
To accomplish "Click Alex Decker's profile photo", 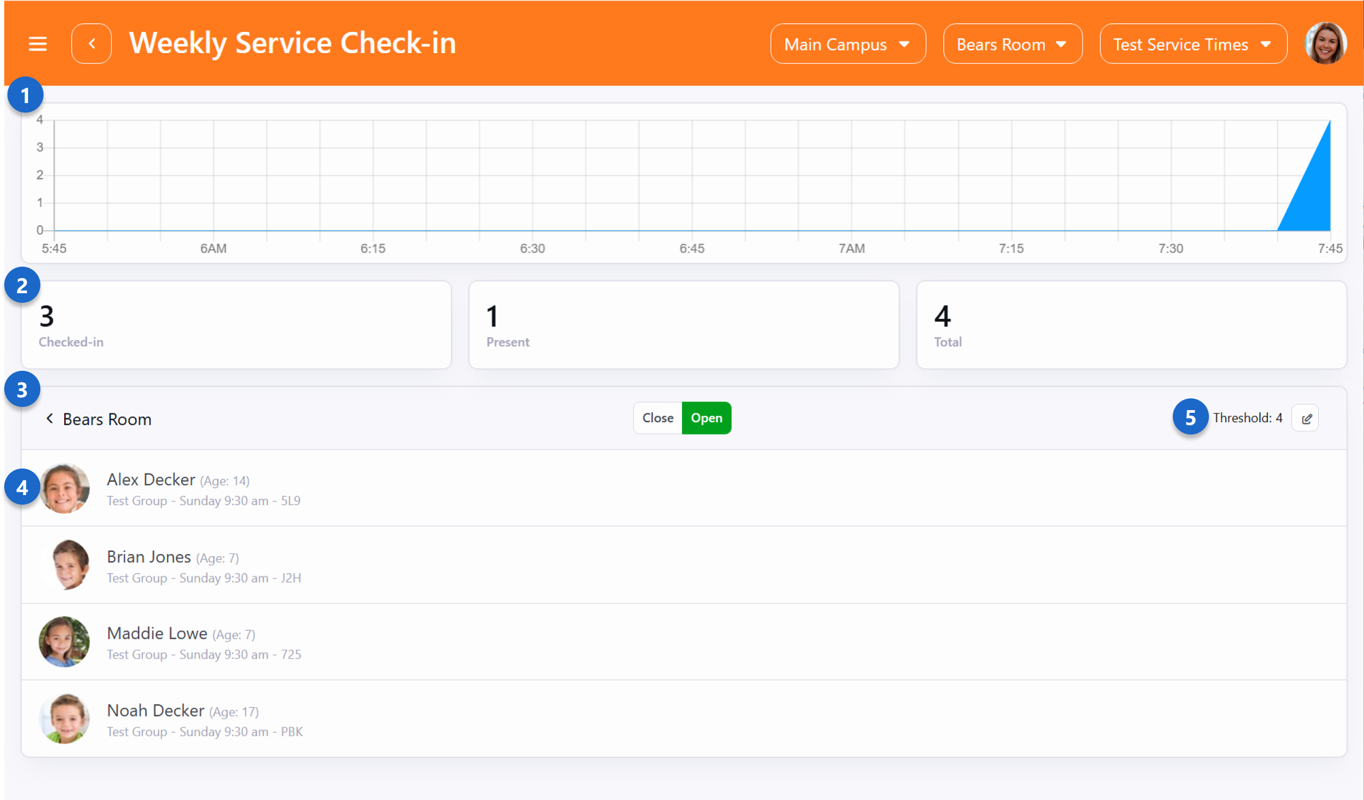I will 64,489.
